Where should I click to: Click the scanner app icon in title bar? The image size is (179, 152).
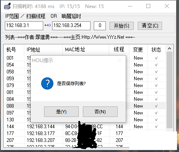pos(7,6)
